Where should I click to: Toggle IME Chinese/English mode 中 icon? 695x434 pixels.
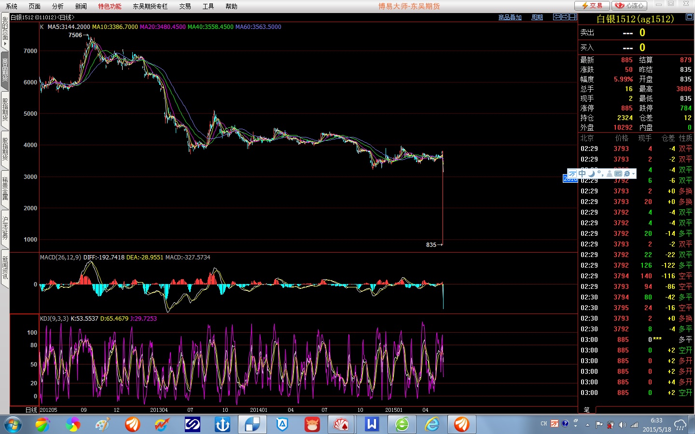[582, 174]
